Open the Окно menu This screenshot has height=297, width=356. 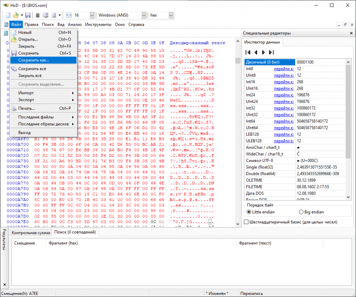click(x=120, y=25)
